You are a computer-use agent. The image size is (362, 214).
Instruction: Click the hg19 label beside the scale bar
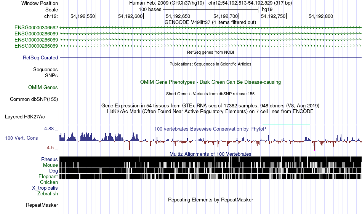coord(267,10)
